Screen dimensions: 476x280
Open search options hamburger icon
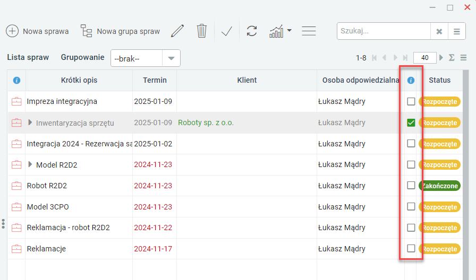tap(456, 31)
